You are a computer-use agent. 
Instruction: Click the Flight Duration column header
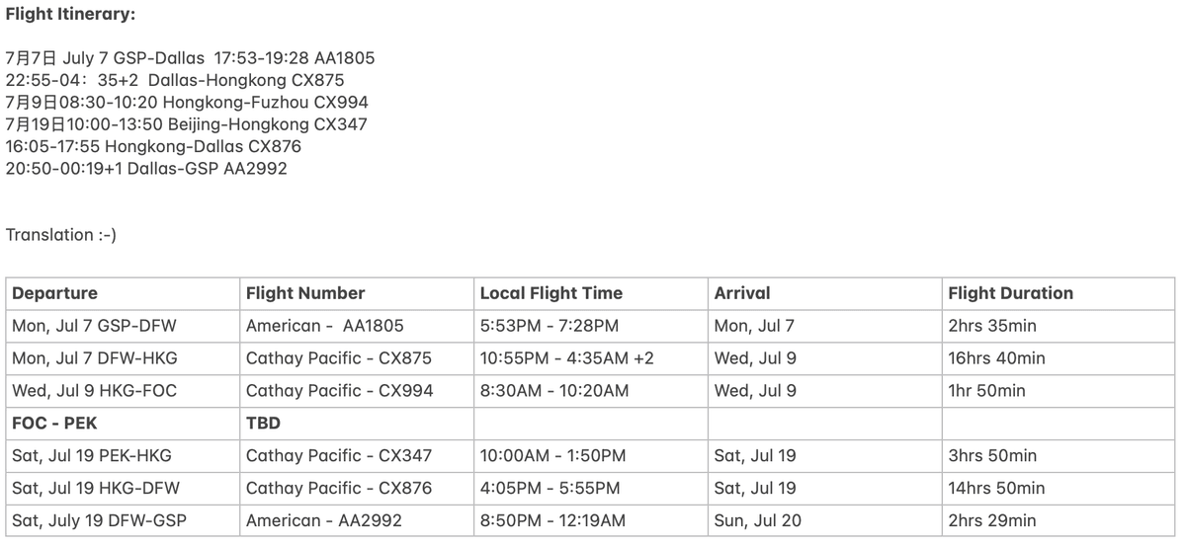click(1010, 293)
